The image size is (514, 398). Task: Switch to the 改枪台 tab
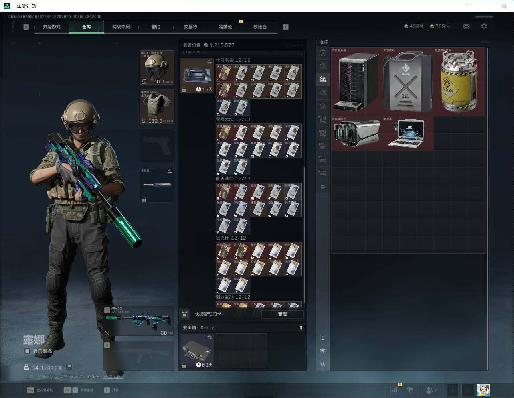tap(260, 27)
